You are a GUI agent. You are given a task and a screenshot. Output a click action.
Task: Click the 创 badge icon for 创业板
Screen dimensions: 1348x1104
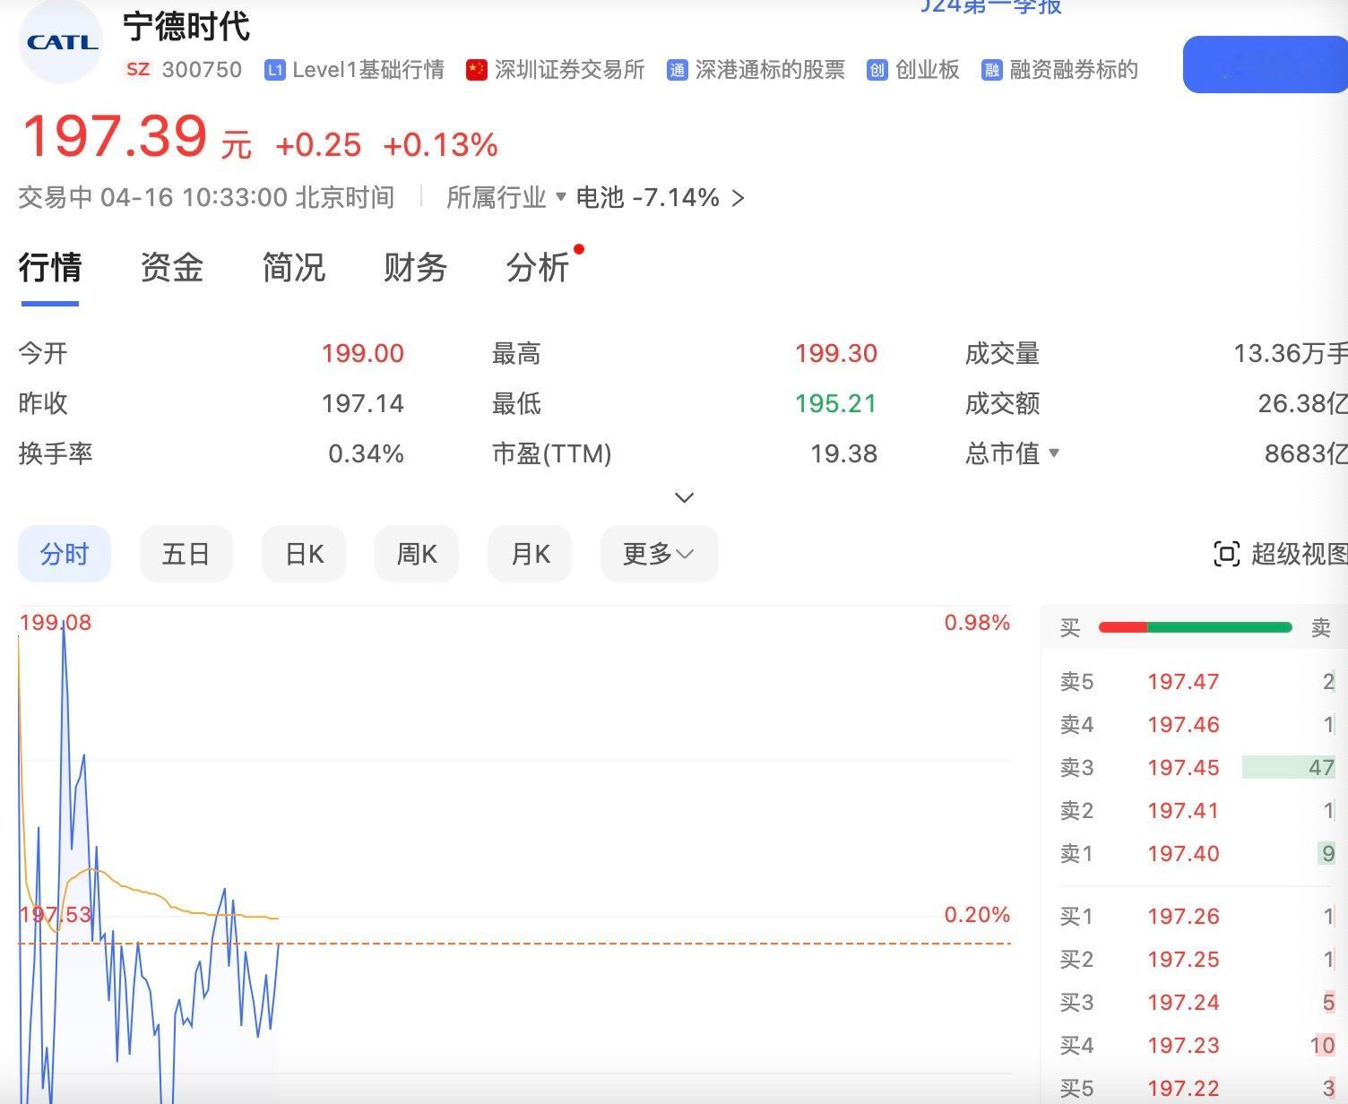877,70
